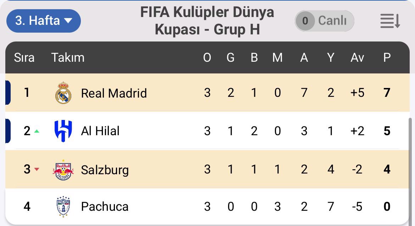The height and width of the screenshot is (226, 415).
Task: Tap the Real Madrid crest logo
Action: [63, 93]
